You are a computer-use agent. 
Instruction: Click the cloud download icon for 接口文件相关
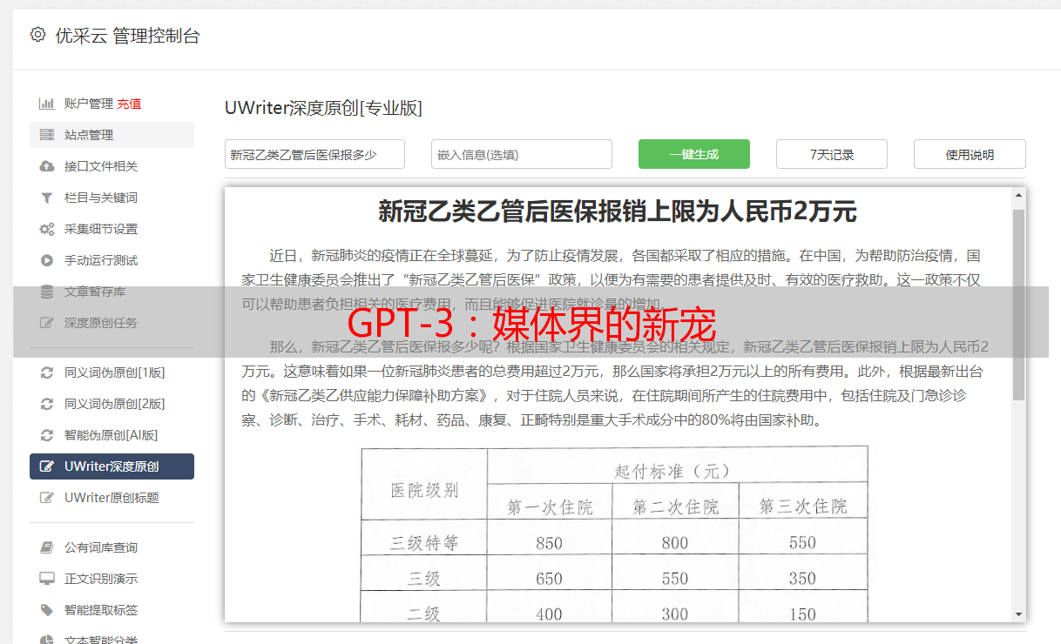tap(47, 166)
